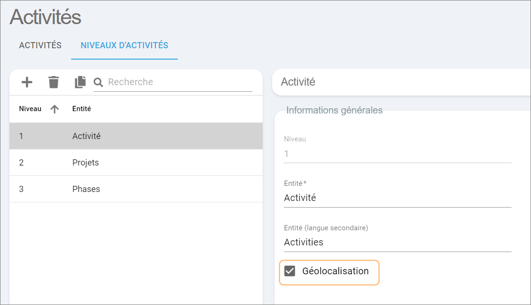Edit the Entité field containing Activité
The height and width of the screenshot is (305, 531).
coord(397,198)
